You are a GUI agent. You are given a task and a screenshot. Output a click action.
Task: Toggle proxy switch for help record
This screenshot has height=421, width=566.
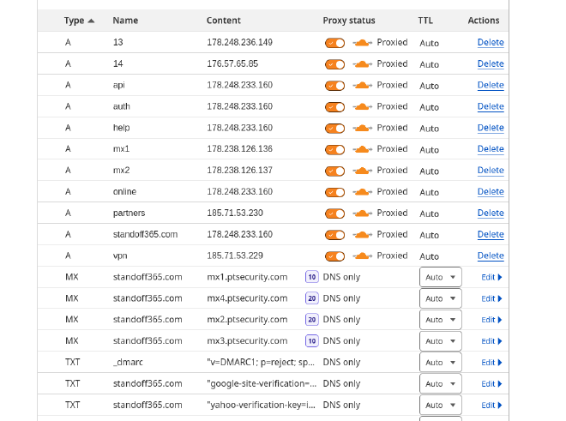pyautogui.click(x=334, y=128)
